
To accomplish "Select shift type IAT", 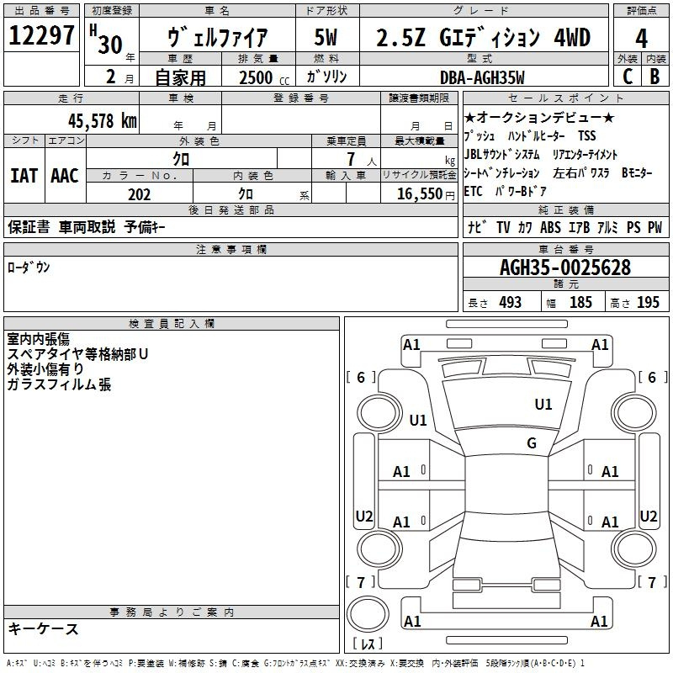I will pos(24,176).
